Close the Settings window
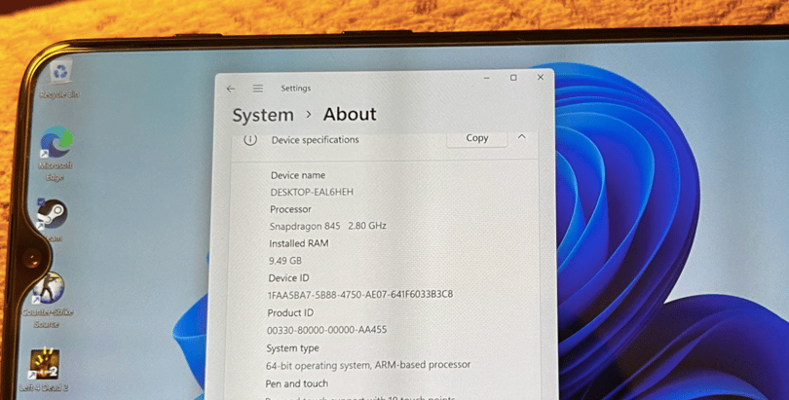 click(541, 77)
